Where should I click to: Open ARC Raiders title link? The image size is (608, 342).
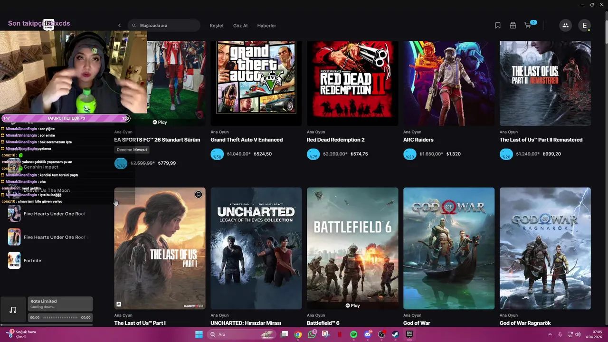(x=418, y=140)
